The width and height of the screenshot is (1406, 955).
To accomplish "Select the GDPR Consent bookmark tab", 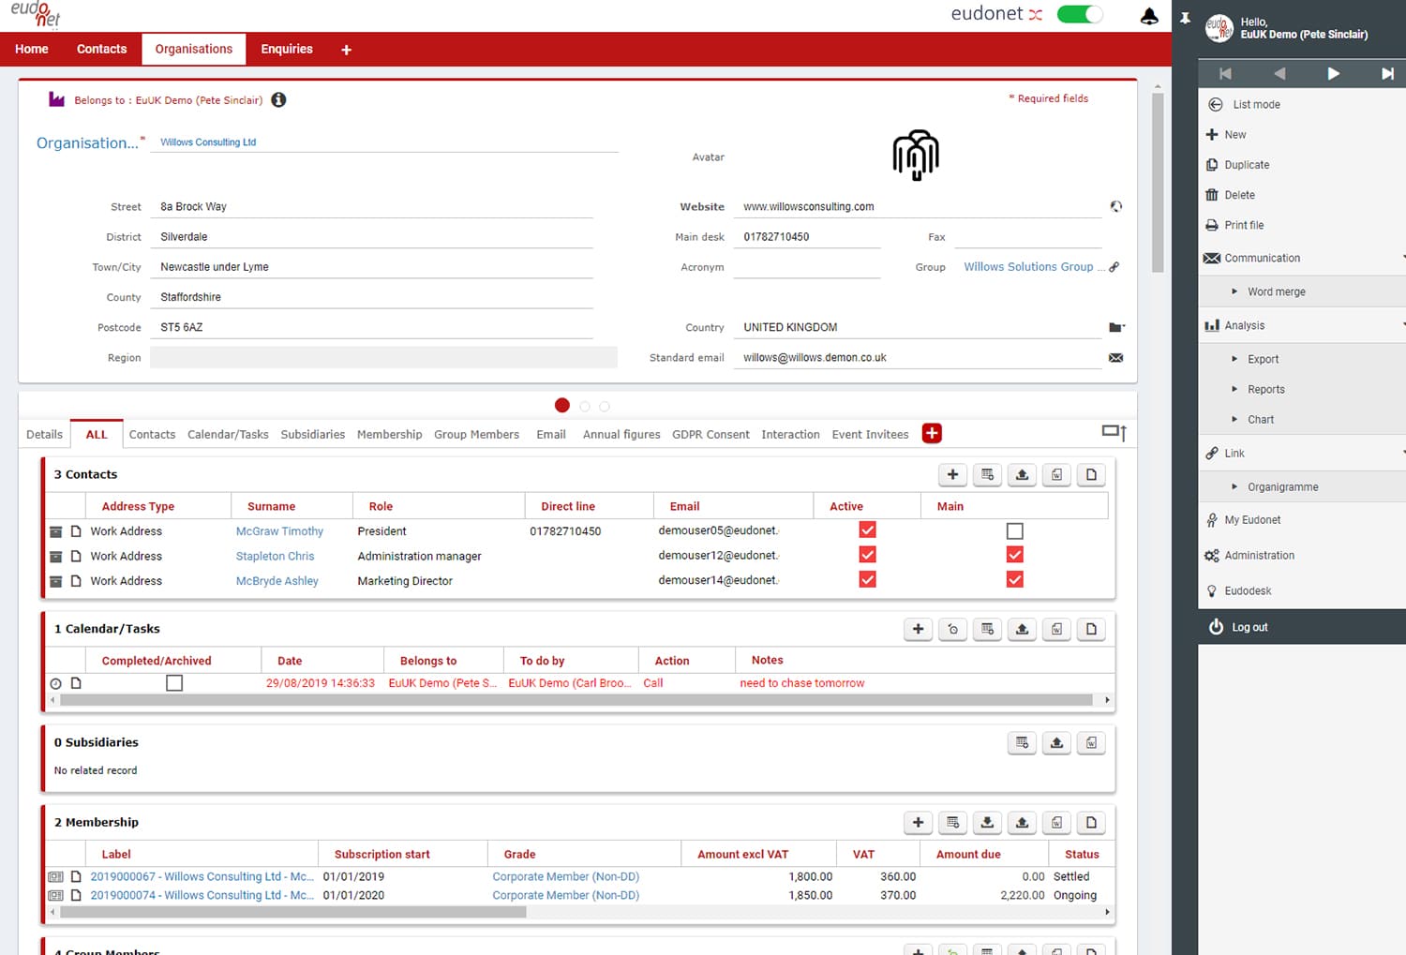I will point(710,434).
